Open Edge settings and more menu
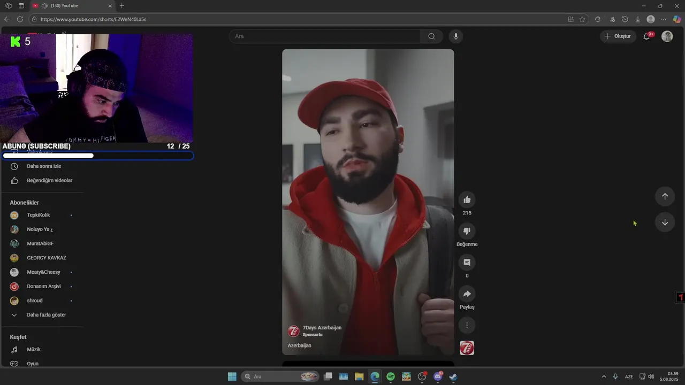This screenshot has width=685, height=385. point(664,19)
